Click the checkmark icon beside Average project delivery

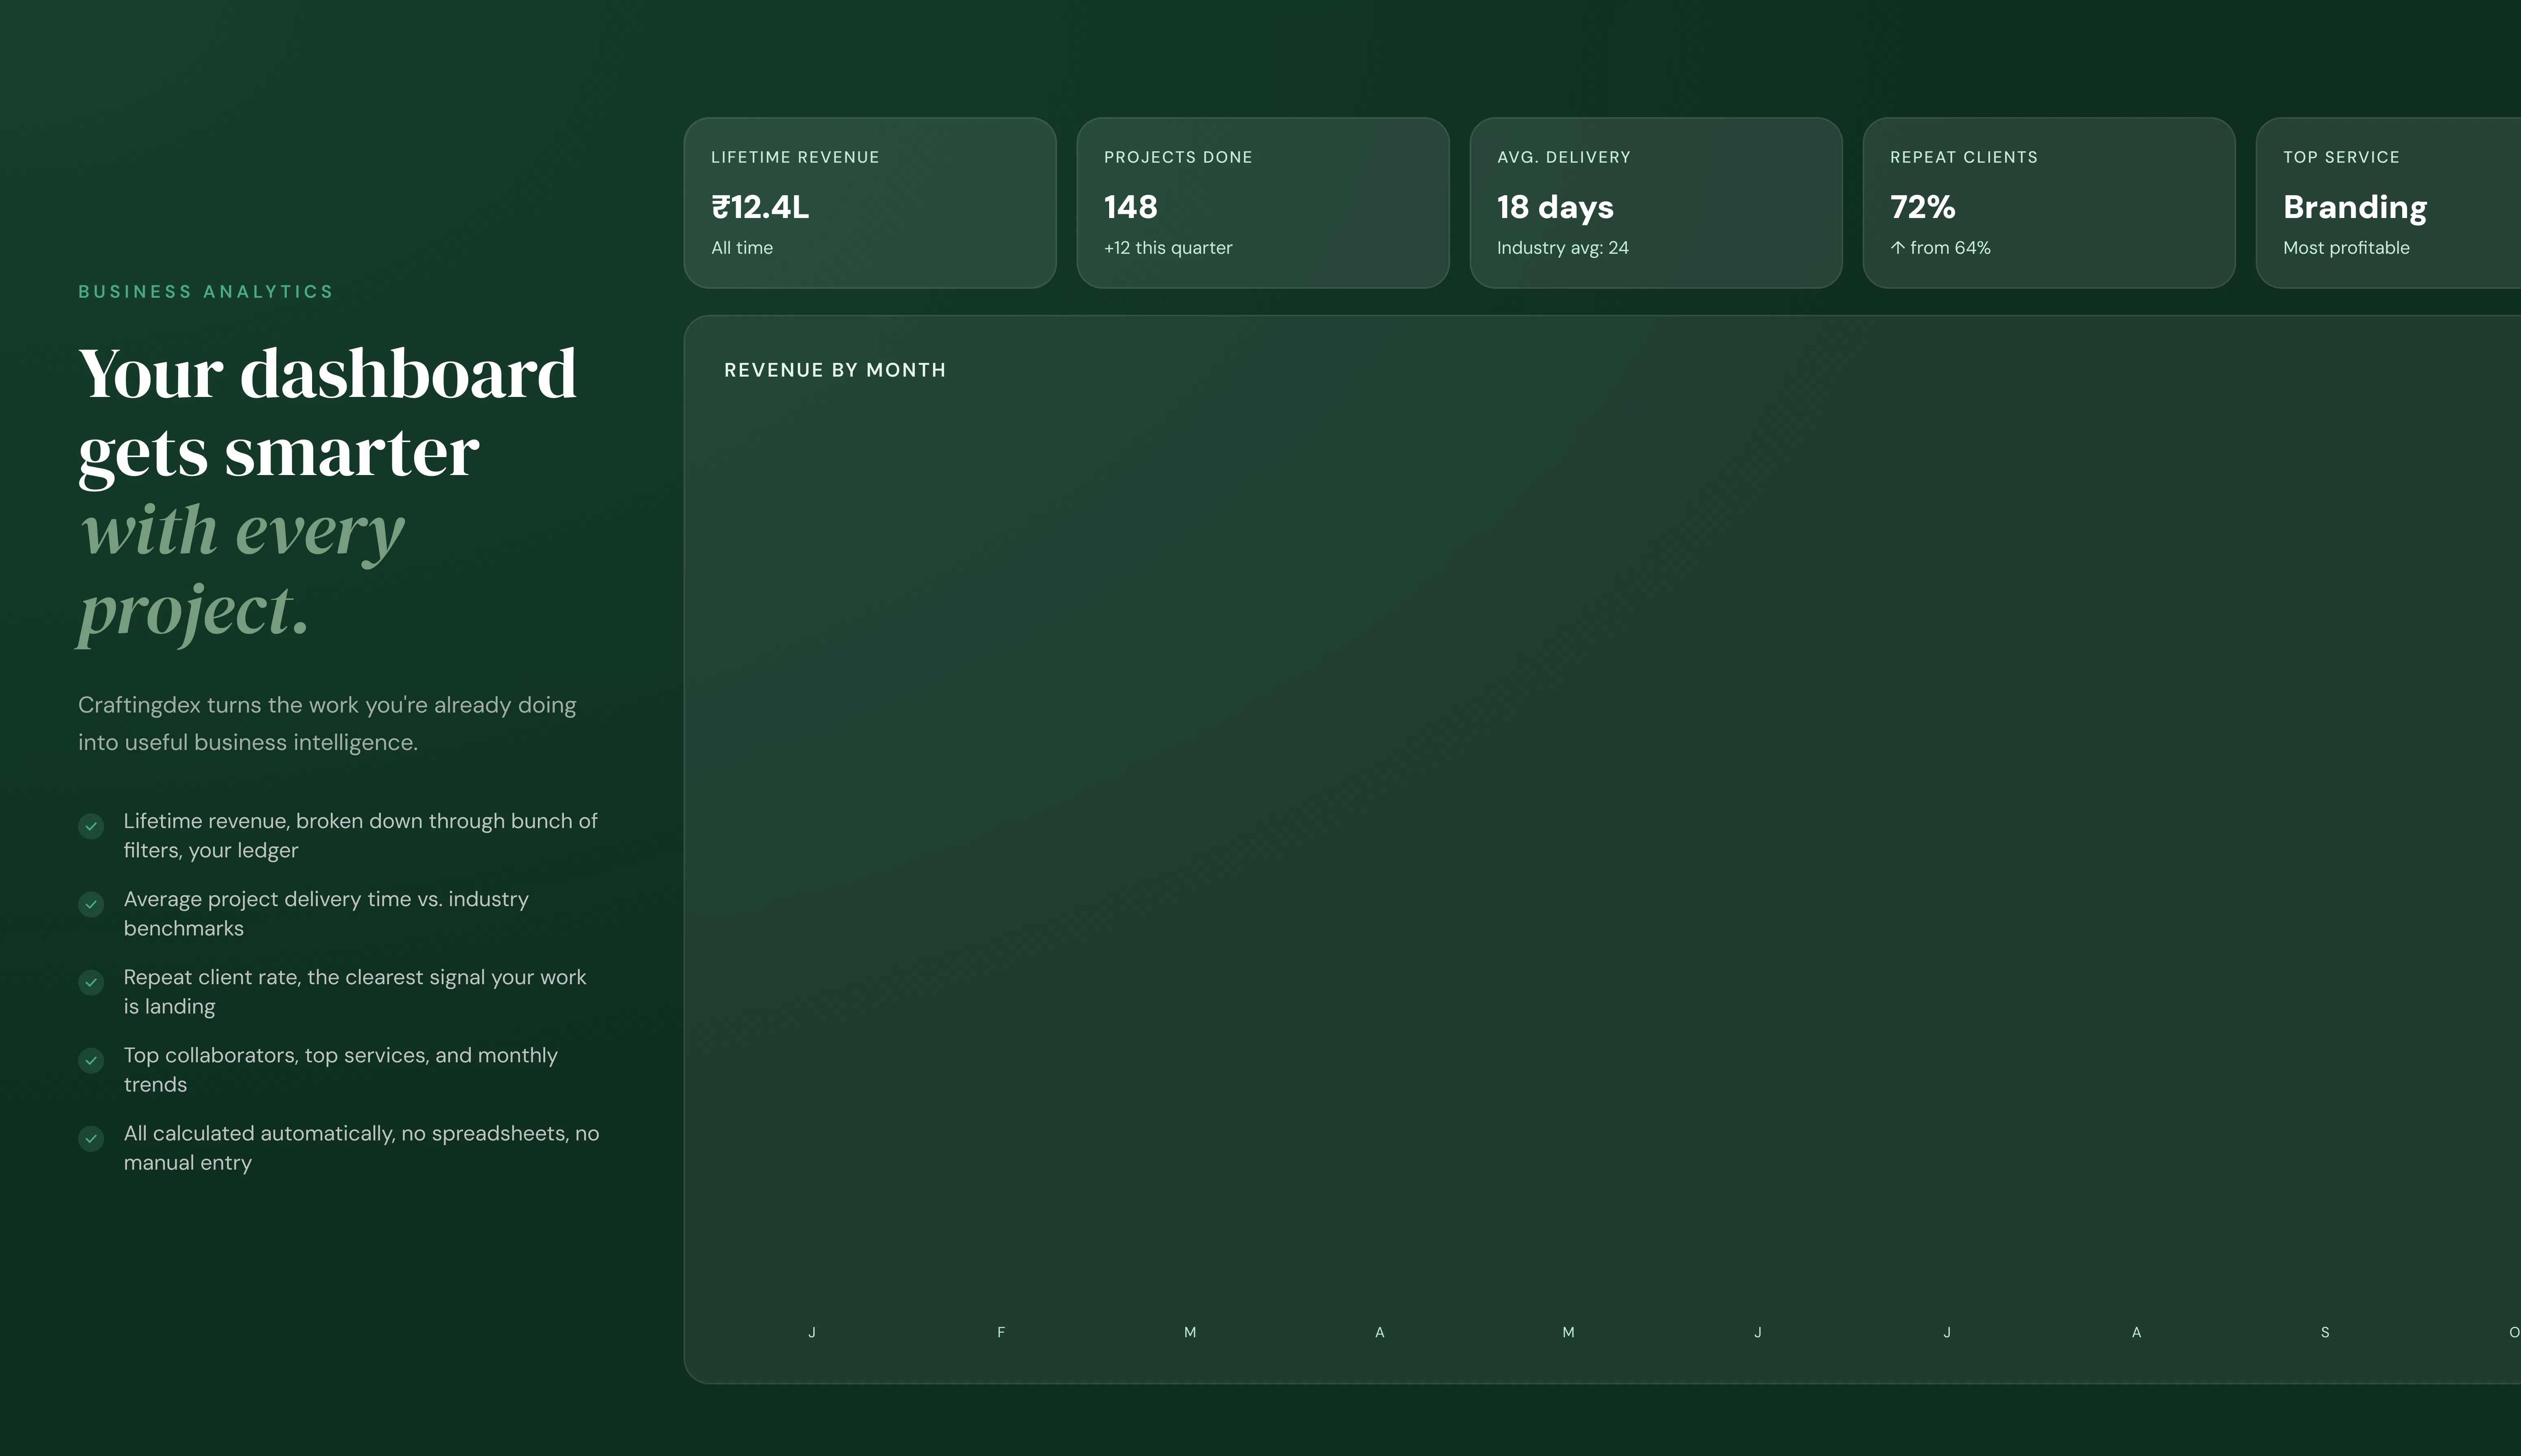(91, 904)
